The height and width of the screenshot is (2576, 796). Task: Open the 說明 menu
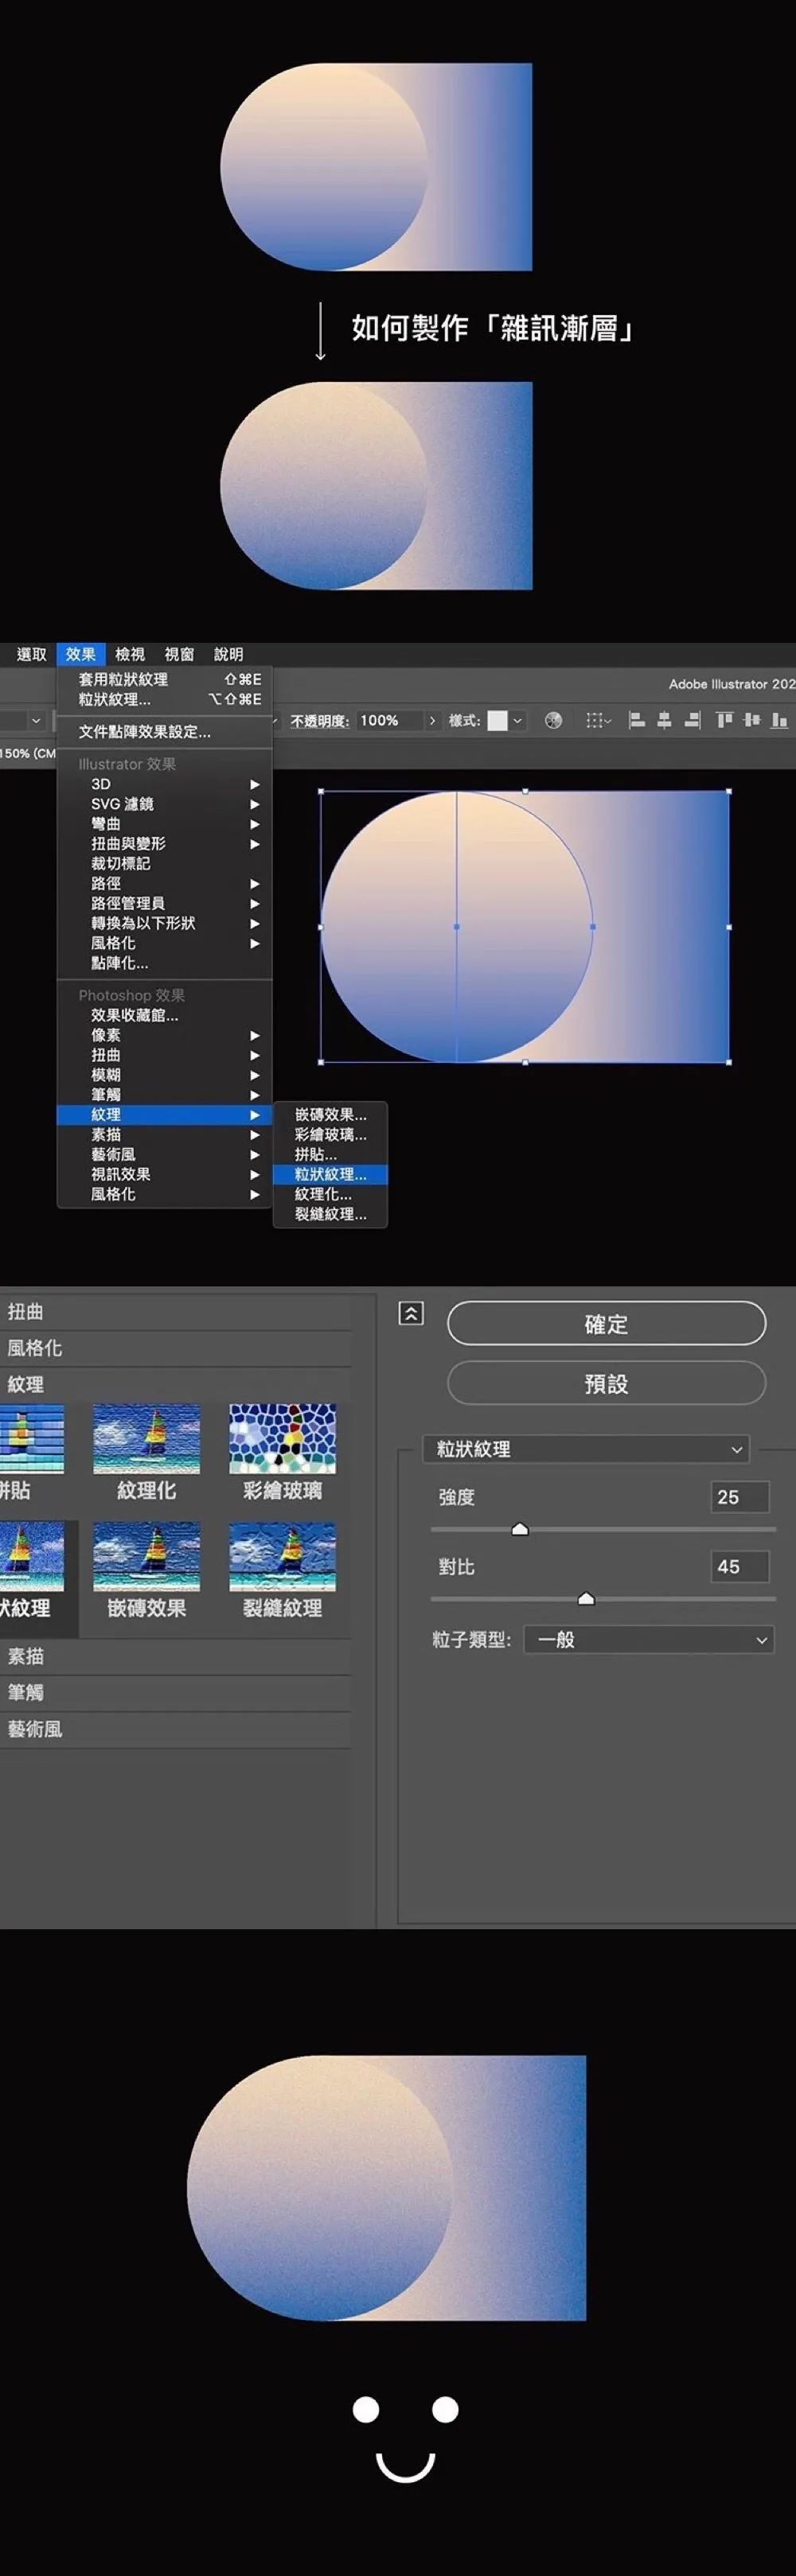point(228,654)
